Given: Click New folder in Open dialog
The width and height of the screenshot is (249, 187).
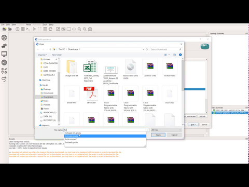Looking at the screenshot, I should 57,55.
